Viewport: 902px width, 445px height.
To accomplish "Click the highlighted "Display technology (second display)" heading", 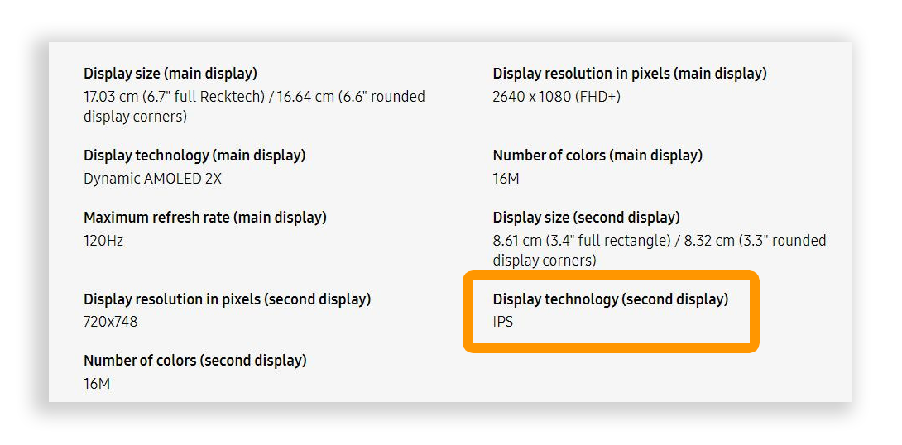I will pyautogui.click(x=610, y=299).
